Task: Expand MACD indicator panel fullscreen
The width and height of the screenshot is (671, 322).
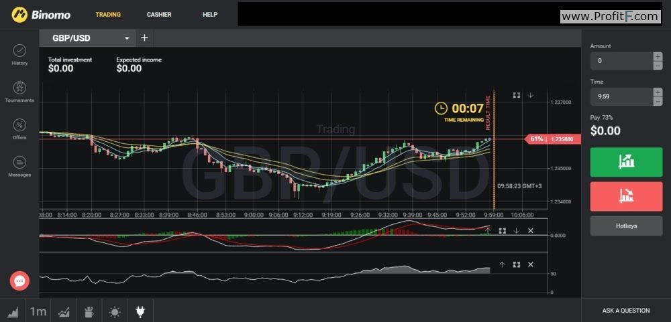Action: point(503,230)
